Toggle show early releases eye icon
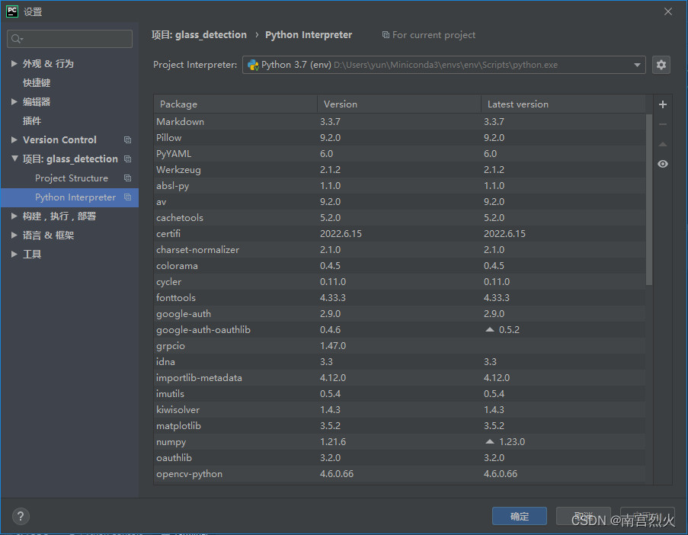The height and width of the screenshot is (535, 688). (663, 164)
